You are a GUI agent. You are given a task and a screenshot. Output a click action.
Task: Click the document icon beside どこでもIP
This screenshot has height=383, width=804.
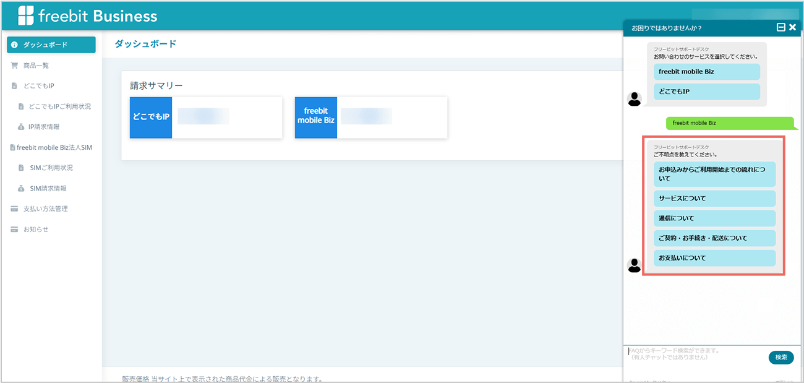click(x=14, y=86)
